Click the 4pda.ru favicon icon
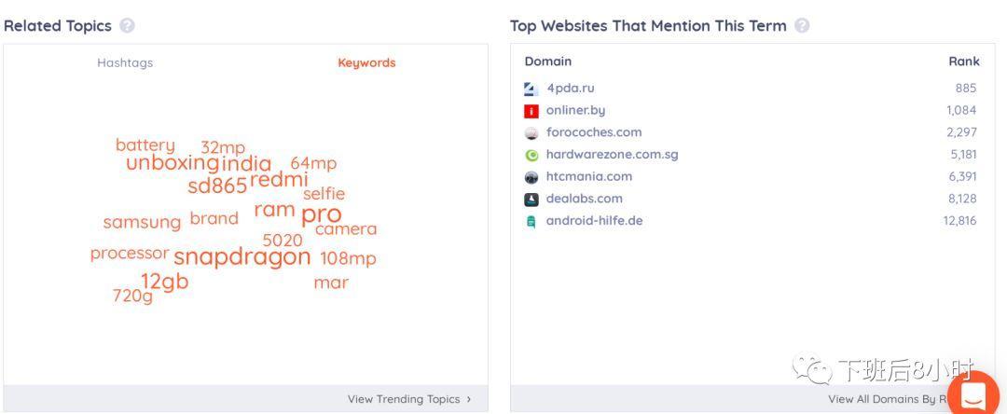 (531, 89)
